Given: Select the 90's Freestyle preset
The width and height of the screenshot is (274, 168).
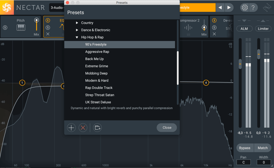Looking at the screenshot, I should 119,45.
